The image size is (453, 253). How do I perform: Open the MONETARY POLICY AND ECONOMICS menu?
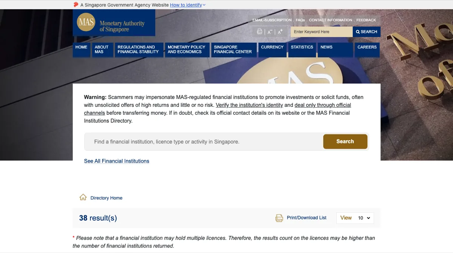point(187,50)
